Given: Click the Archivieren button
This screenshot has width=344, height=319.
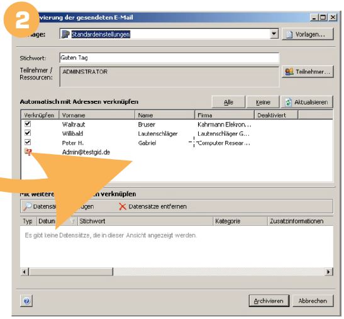Looking at the screenshot, I should point(269,301).
